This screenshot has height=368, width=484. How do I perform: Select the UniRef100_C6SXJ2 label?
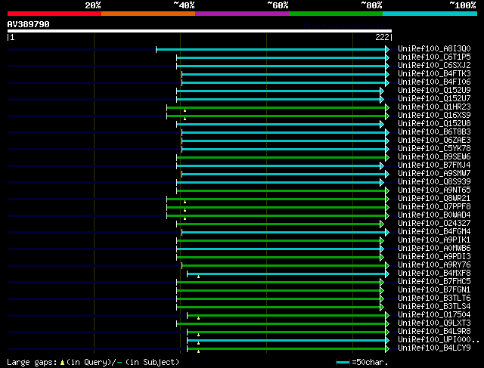(x=434, y=66)
